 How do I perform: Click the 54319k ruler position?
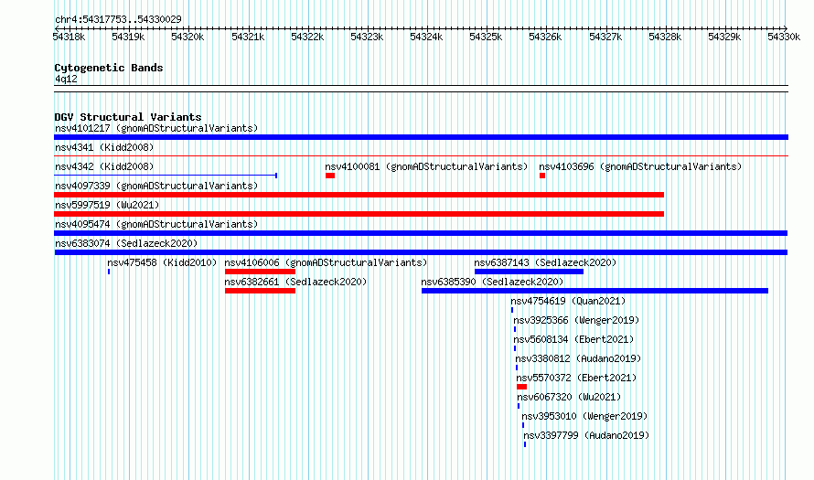[x=128, y=37]
